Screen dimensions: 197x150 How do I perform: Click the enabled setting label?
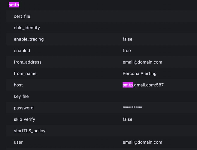coord(22,51)
